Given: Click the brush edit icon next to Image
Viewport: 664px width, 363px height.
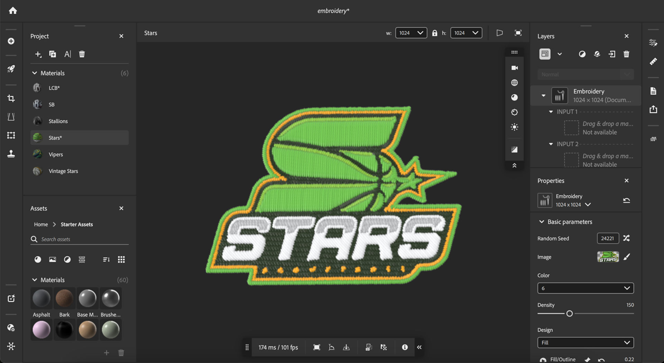Looking at the screenshot, I should coord(627,257).
